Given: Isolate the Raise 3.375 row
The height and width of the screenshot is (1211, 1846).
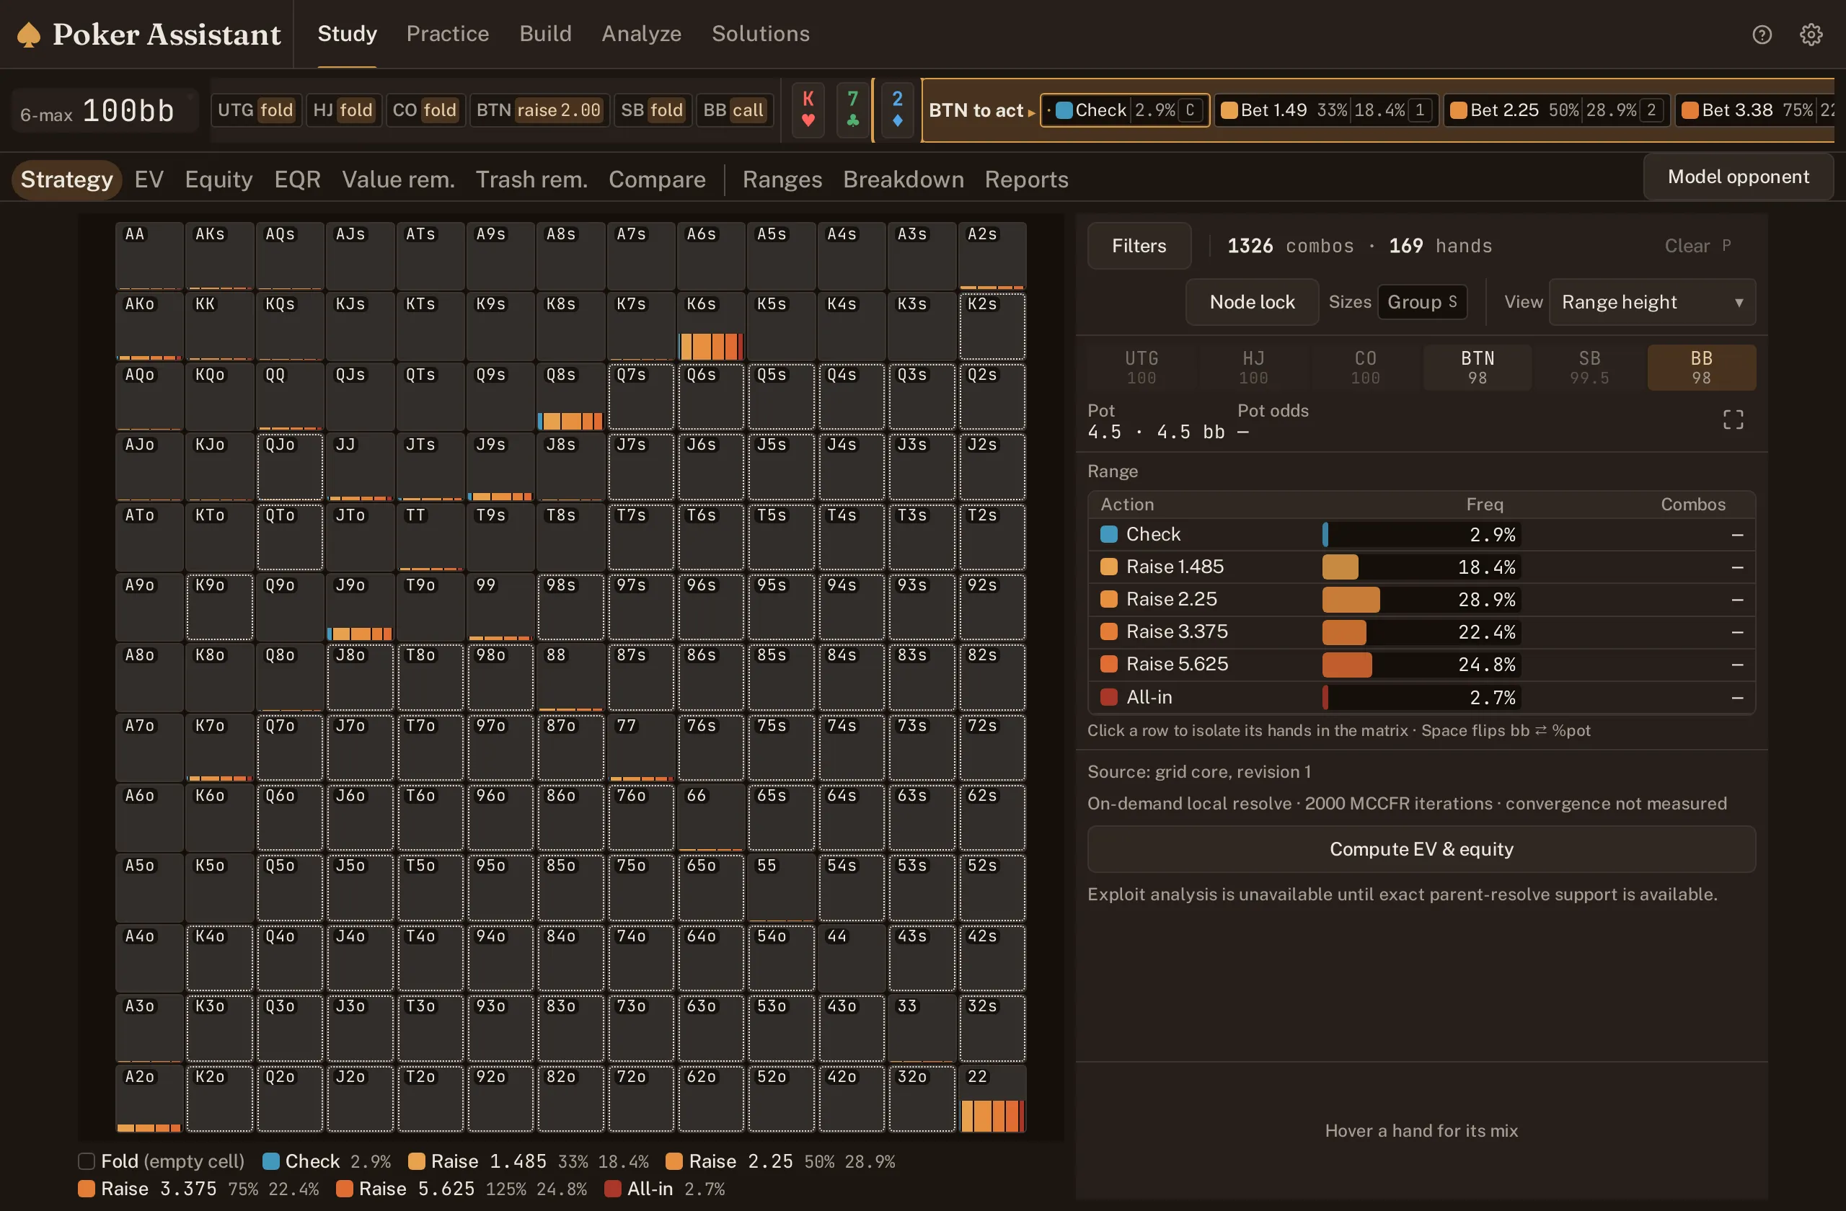Looking at the screenshot, I should tap(1421, 633).
